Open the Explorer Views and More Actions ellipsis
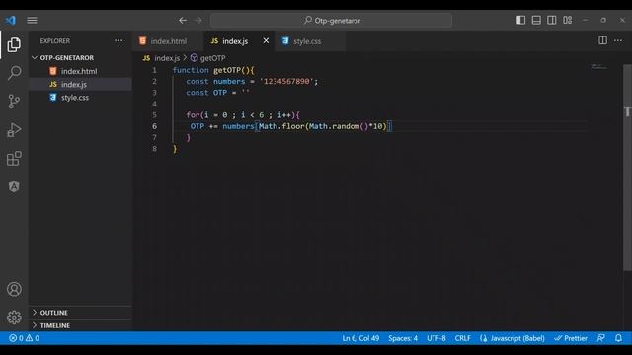The image size is (632, 355). (x=118, y=40)
